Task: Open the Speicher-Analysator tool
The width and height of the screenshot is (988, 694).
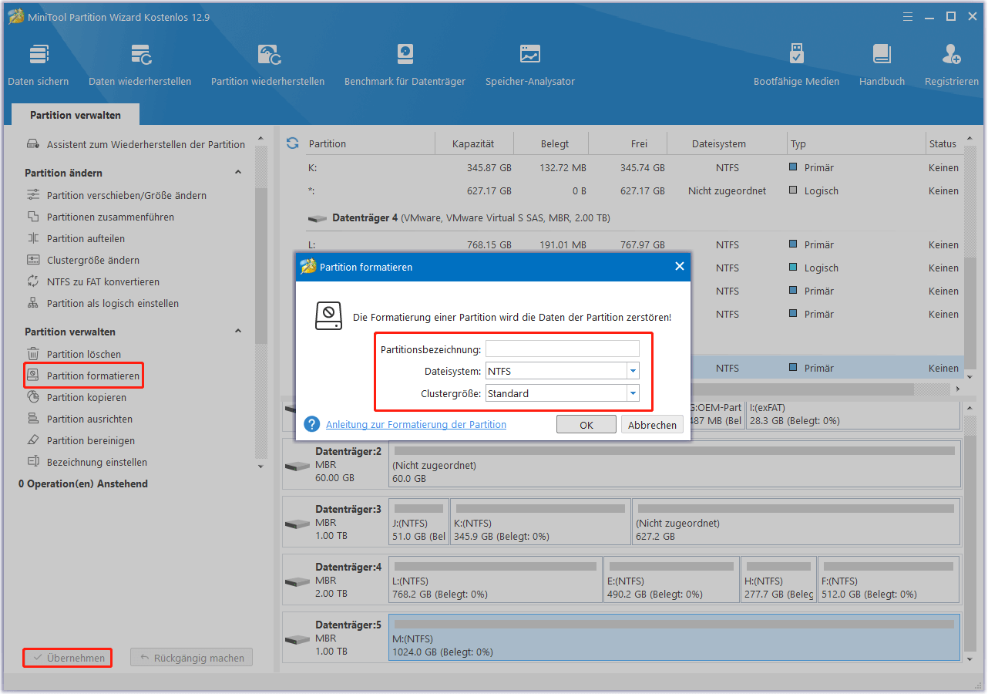Action: click(530, 65)
